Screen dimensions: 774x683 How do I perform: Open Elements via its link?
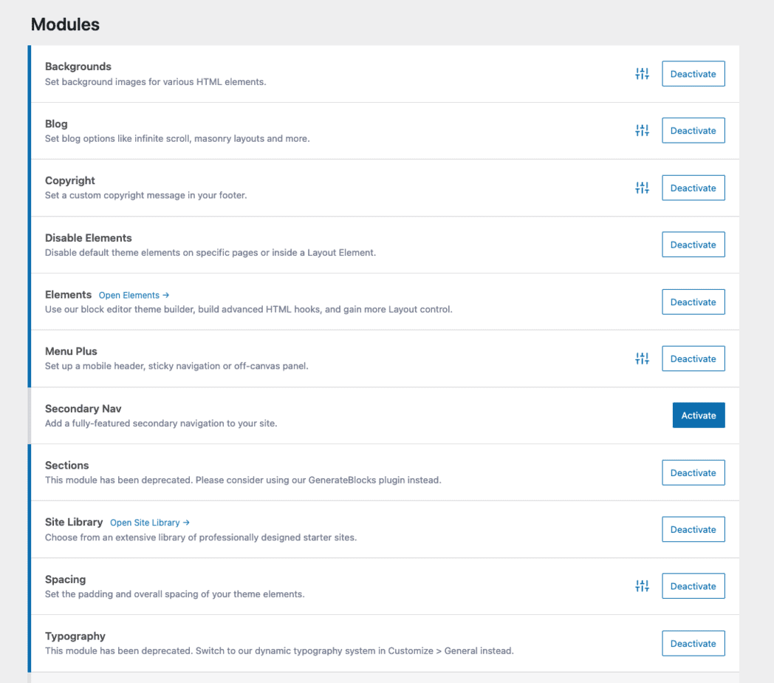[134, 294]
